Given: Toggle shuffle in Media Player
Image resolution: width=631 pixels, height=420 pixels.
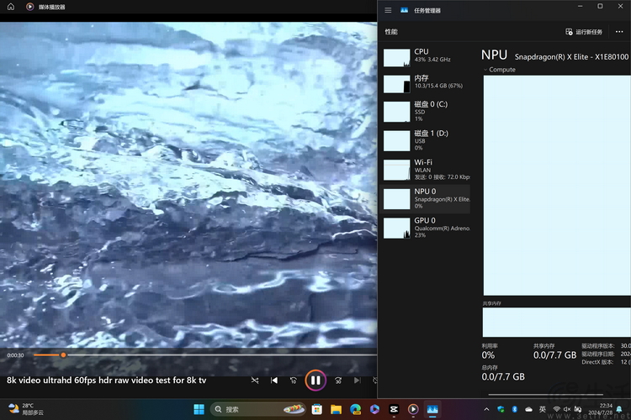Looking at the screenshot, I should coord(255,381).
